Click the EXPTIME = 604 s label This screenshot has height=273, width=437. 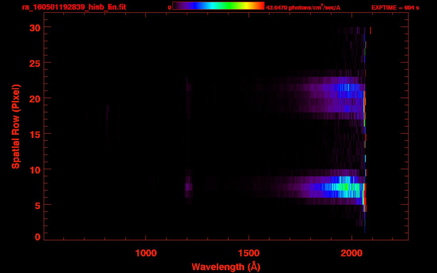(x=395, y=7)
